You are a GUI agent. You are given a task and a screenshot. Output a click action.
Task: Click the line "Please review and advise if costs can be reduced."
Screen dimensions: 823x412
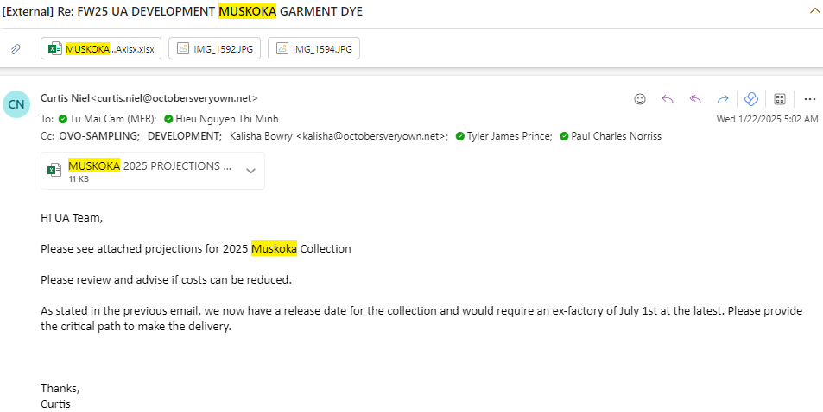[x=166, y=280]
